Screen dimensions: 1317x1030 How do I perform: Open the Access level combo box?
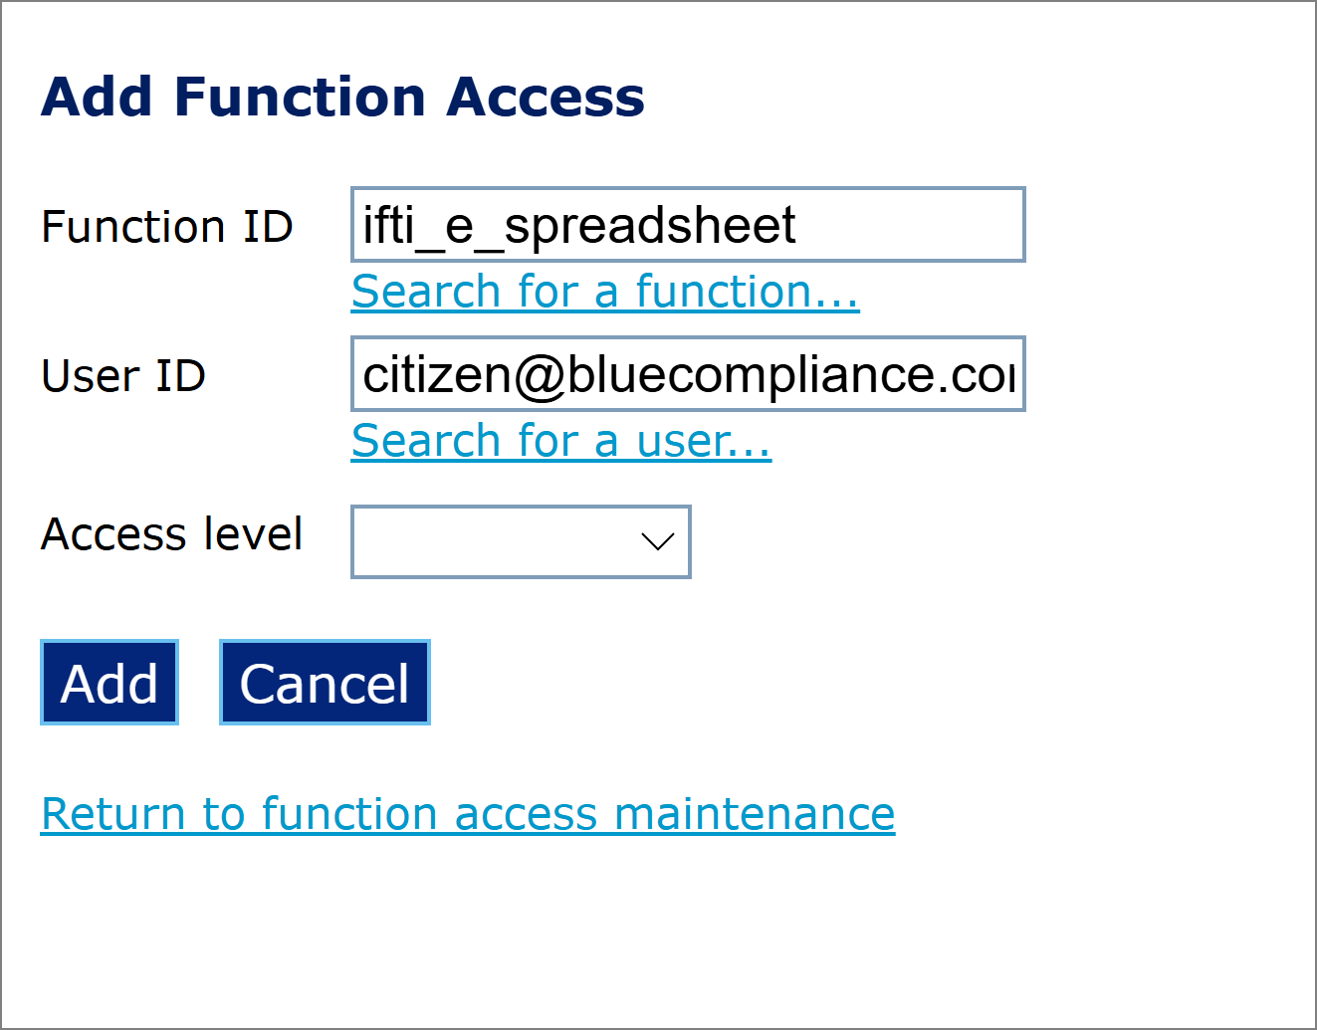520,541
